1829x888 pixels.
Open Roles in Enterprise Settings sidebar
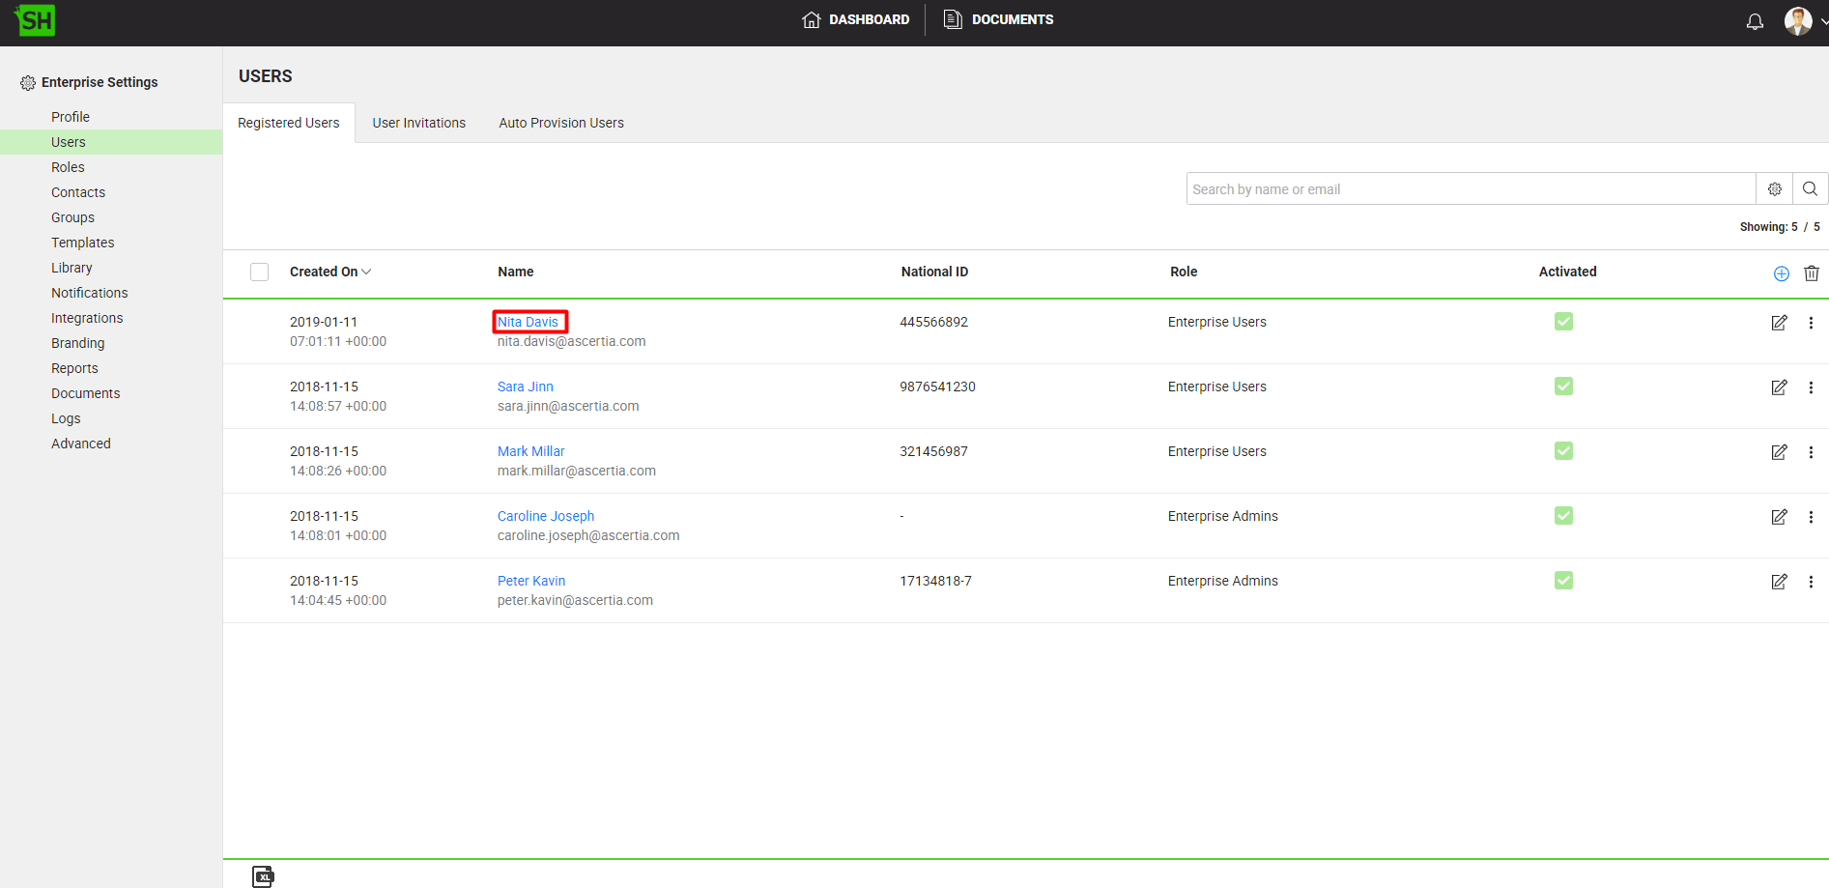tap(68, 167)
